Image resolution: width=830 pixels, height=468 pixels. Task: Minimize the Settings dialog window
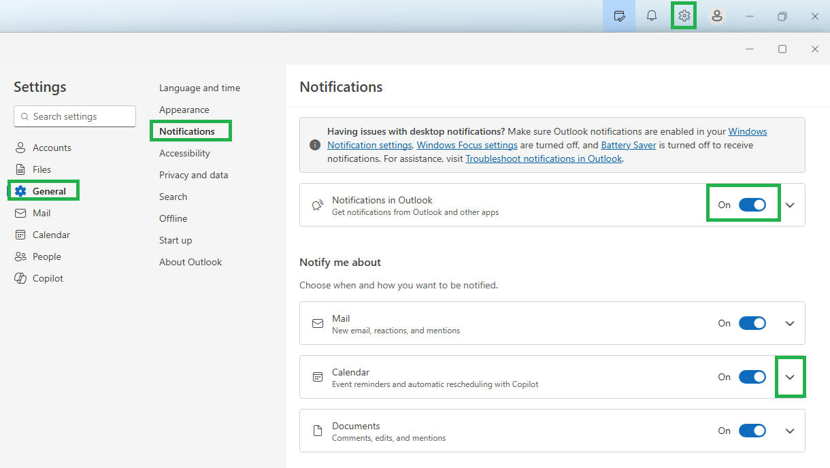750,49
